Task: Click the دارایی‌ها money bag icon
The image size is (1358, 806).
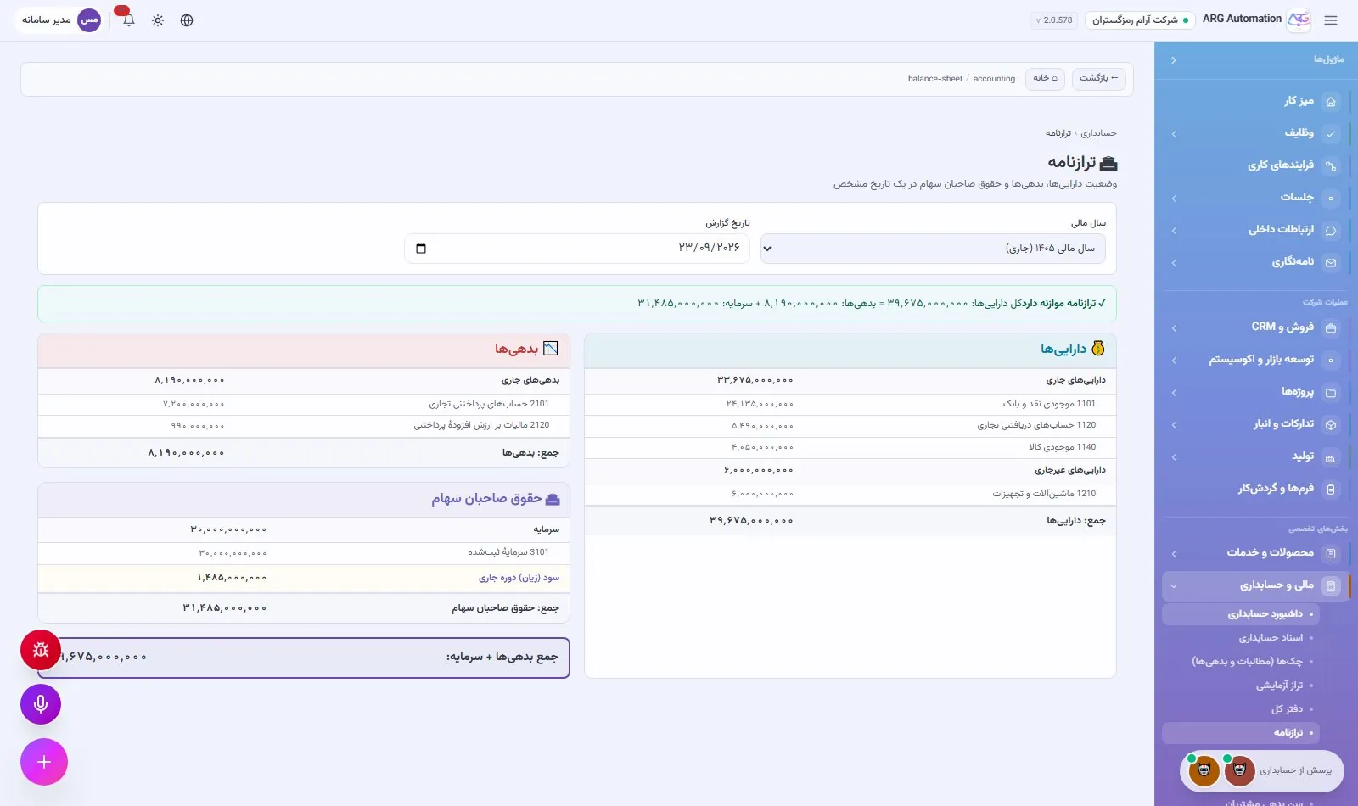Action: 1098,348
